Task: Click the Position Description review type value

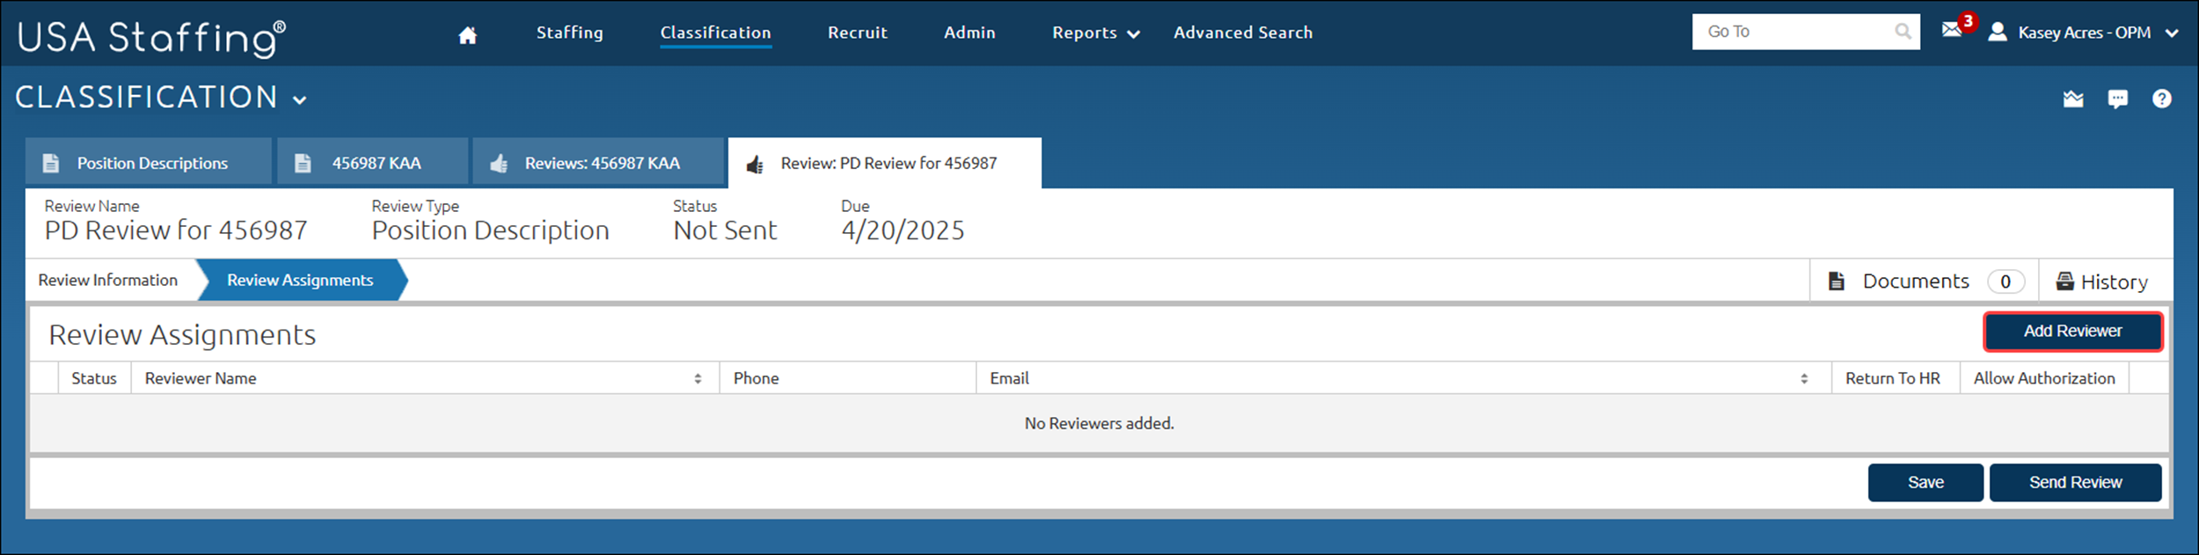Action: click(x=490, y=230)
